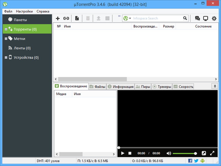The width and height of the screenshot is (221, 166).
Task: Select Ленты (0) in the sidebar
Action: (x=27, y=48)
